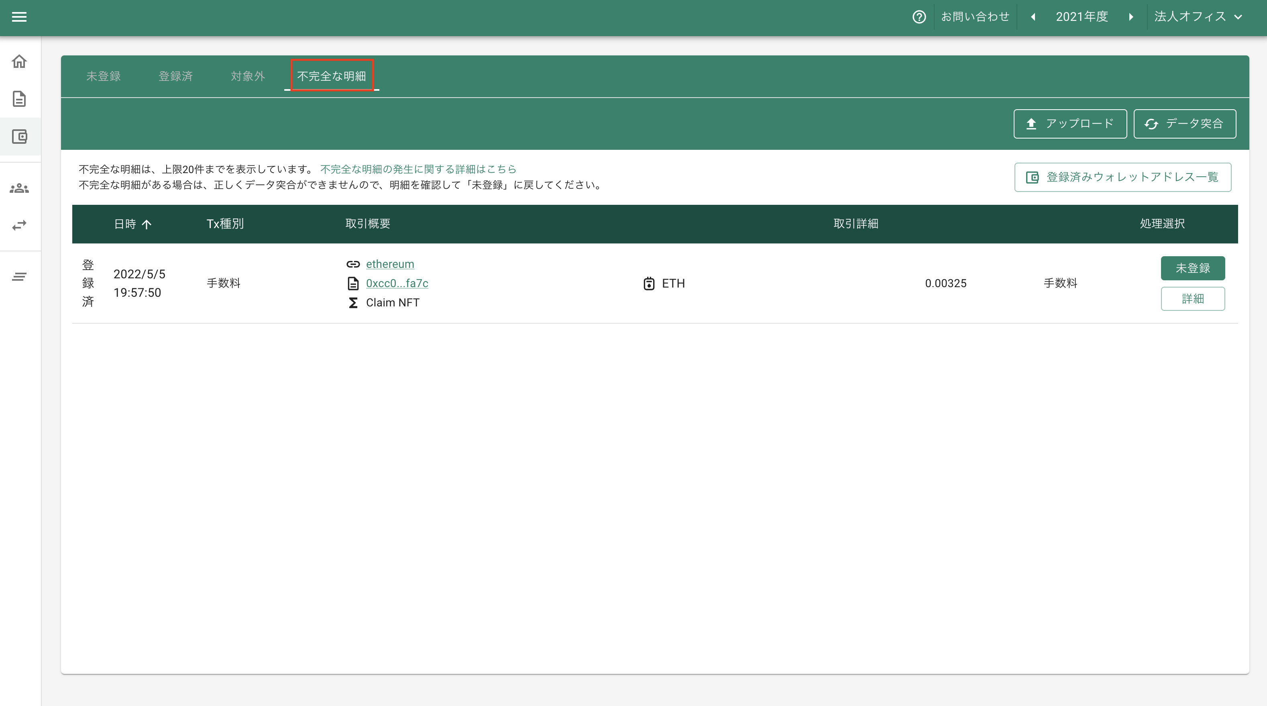
Task: Open the people group sidebar icon
Action: (x=19, y=188)
